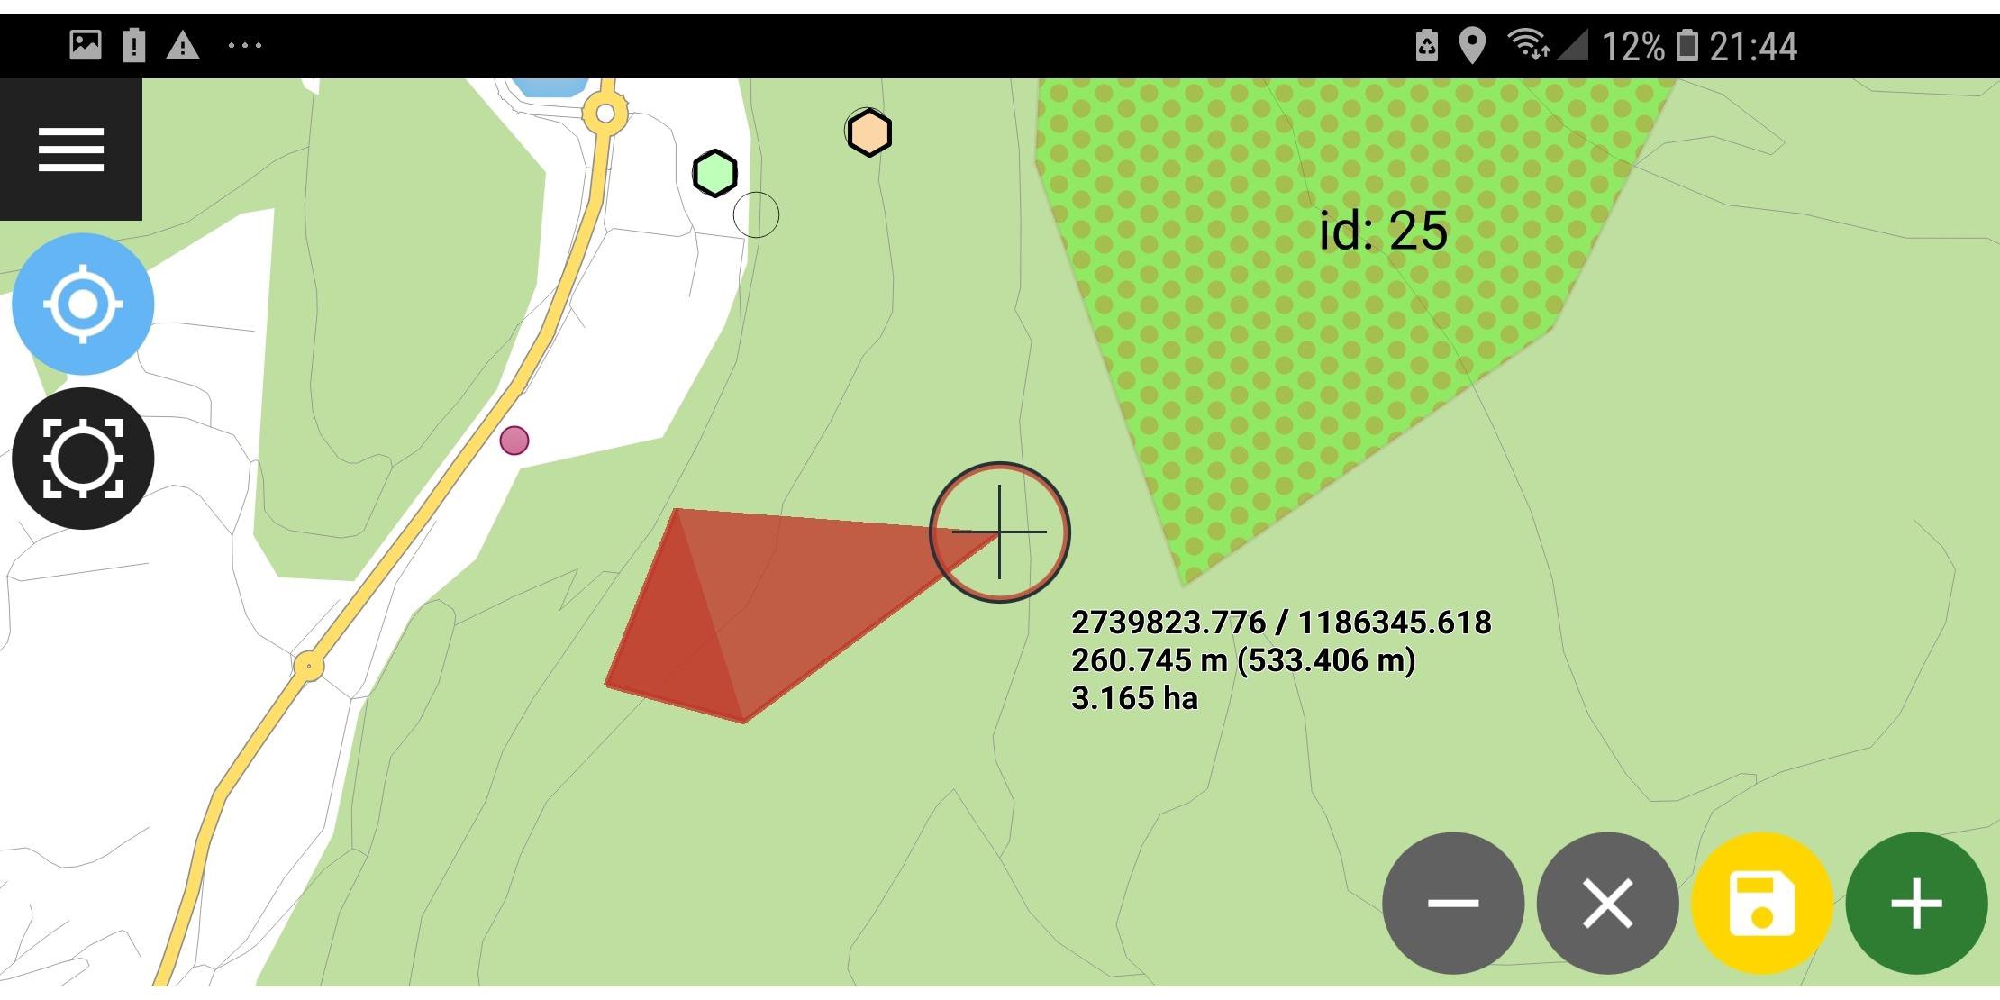Activate the center map crosshair tool
This screenshot has width=2000, height=1000.
point(83,458)
